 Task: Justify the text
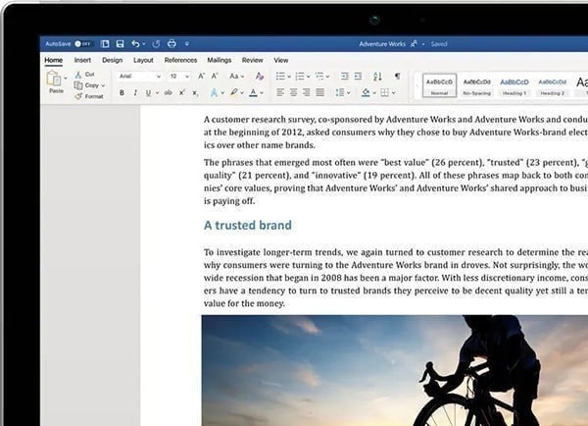(x=319, y=92)
